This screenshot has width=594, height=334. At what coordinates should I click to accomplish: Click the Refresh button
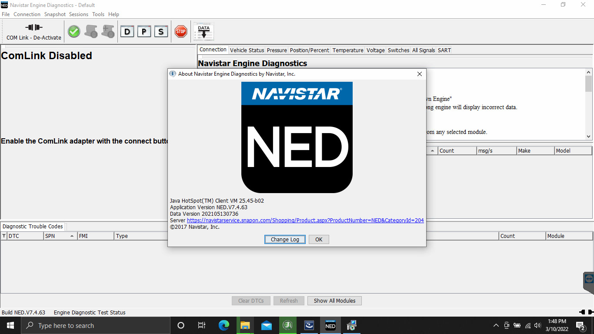pyautogui.click(x=289, y=301)
